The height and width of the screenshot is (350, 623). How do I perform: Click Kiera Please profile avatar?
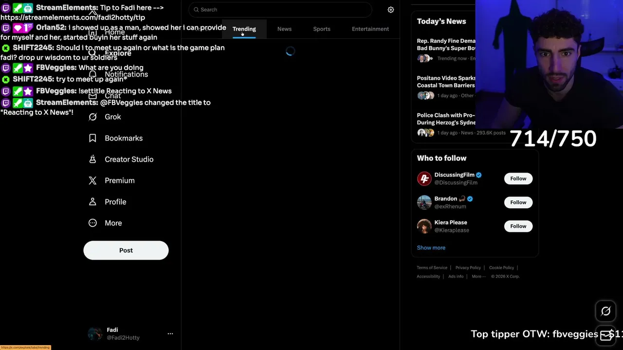click(424, 226)
